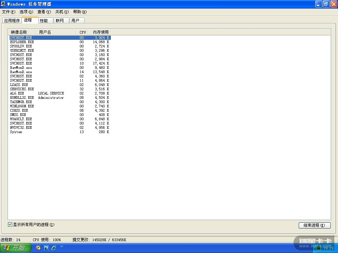
Task: Switch to the 用户 tab
Action: 77,20
